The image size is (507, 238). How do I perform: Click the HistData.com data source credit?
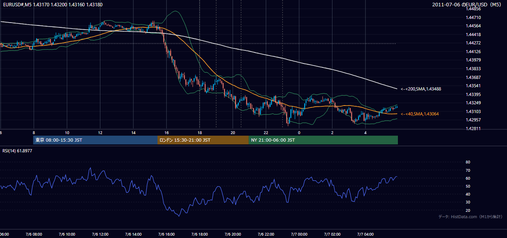tap(471, 217)
